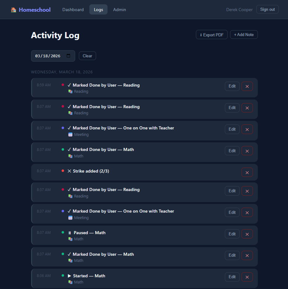Switch to the Admin tab
This screenshot has width=288, height=289.
click(120, 10)
